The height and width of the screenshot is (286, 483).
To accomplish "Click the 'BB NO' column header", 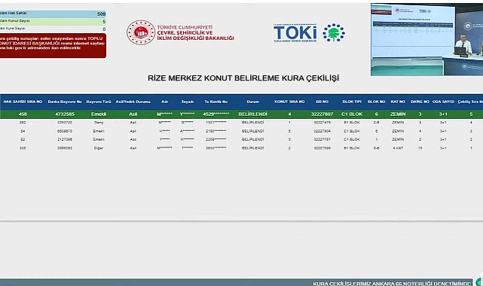I will [x=322, y=102].
